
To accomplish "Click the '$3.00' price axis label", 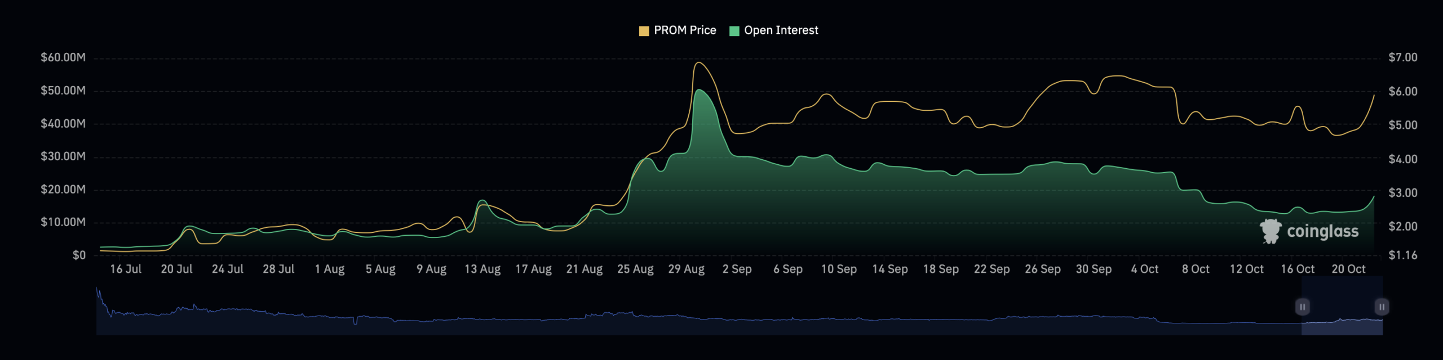I will [1403, 193].
